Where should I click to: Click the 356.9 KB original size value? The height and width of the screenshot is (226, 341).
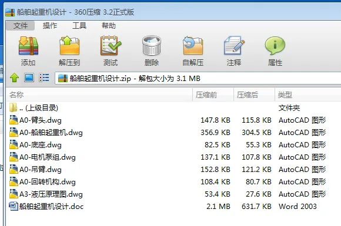(x=215, y=133)
